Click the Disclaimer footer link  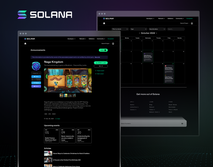(172, 107)
